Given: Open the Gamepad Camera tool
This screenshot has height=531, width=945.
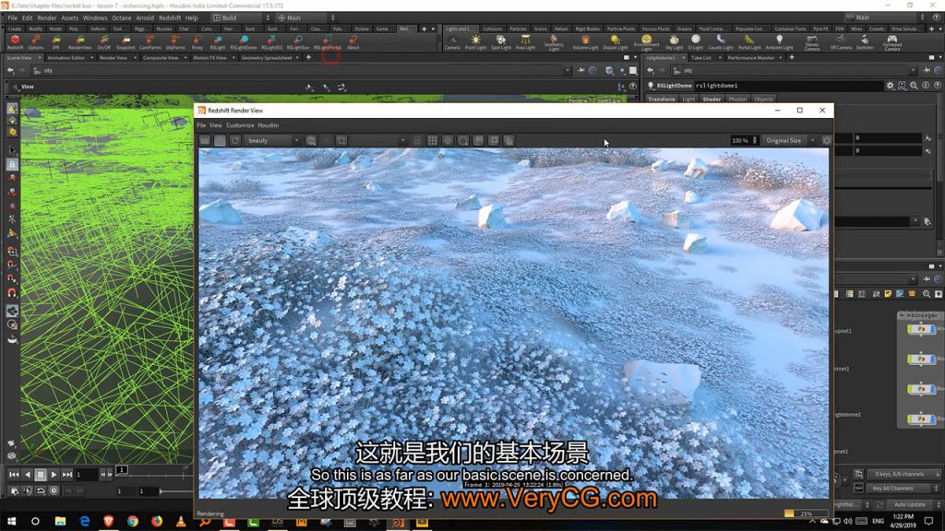Looking at the screenshot, I should tap(892, 42).
